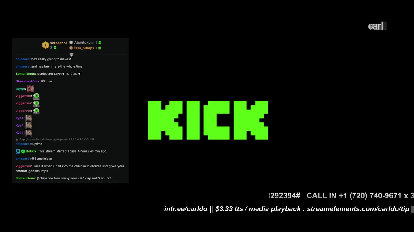The height and width of the screenshot is (232, 414).
Task: Select "This stream started 1 days 4 hours" message
Action: click(72, 151)
